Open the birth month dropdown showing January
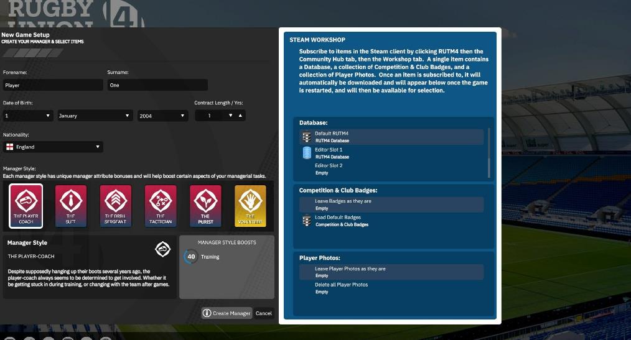 [x=94, y=116]
